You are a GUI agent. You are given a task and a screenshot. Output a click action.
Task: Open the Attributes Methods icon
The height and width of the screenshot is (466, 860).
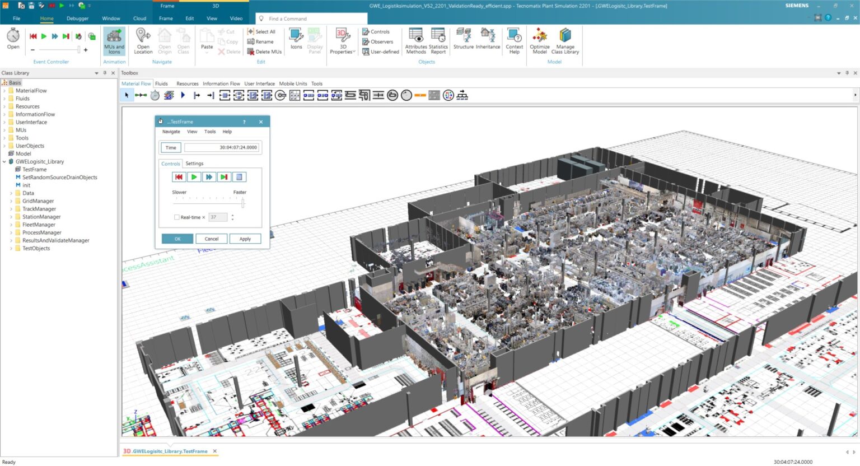click(415, 41)
